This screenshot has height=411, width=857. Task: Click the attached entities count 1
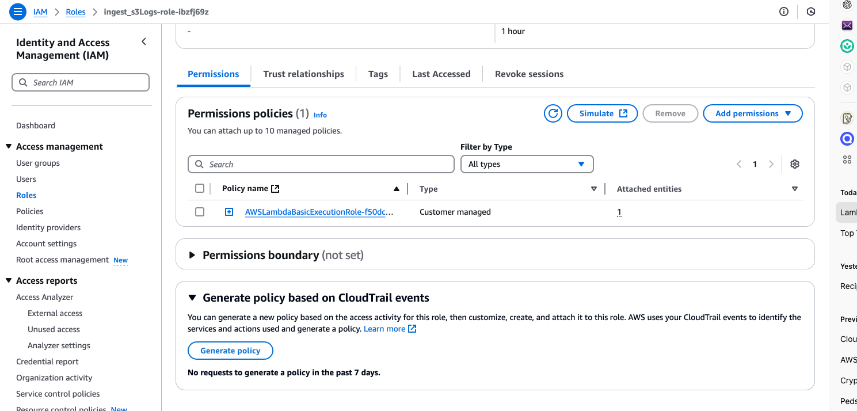click(x=619, y=212)
